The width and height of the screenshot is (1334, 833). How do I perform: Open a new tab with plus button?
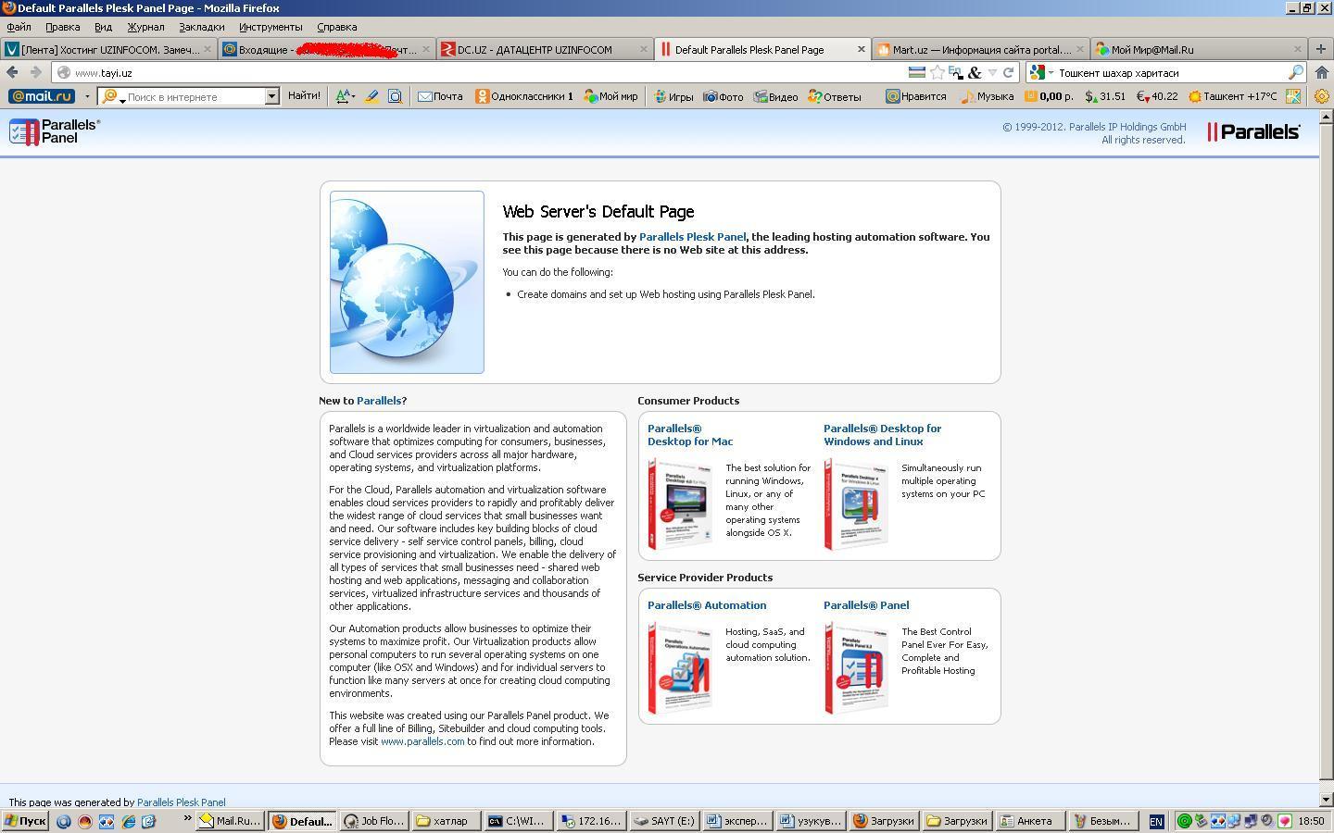click(x=1320, y=49)
